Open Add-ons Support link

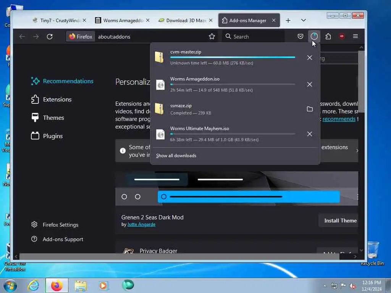coord(57,239)
